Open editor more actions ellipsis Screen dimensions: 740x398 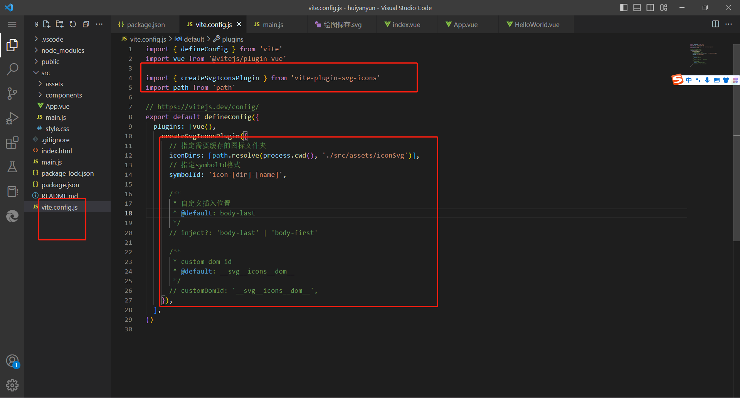728,24
